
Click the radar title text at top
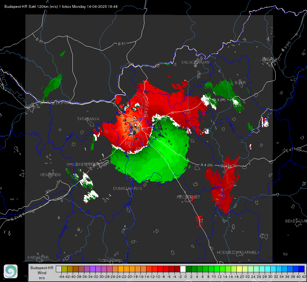[x=61, y=7]
